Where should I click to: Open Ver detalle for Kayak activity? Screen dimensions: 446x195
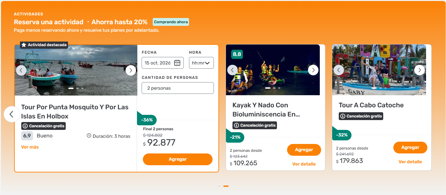pyautogui.click(x=304, y=164)
